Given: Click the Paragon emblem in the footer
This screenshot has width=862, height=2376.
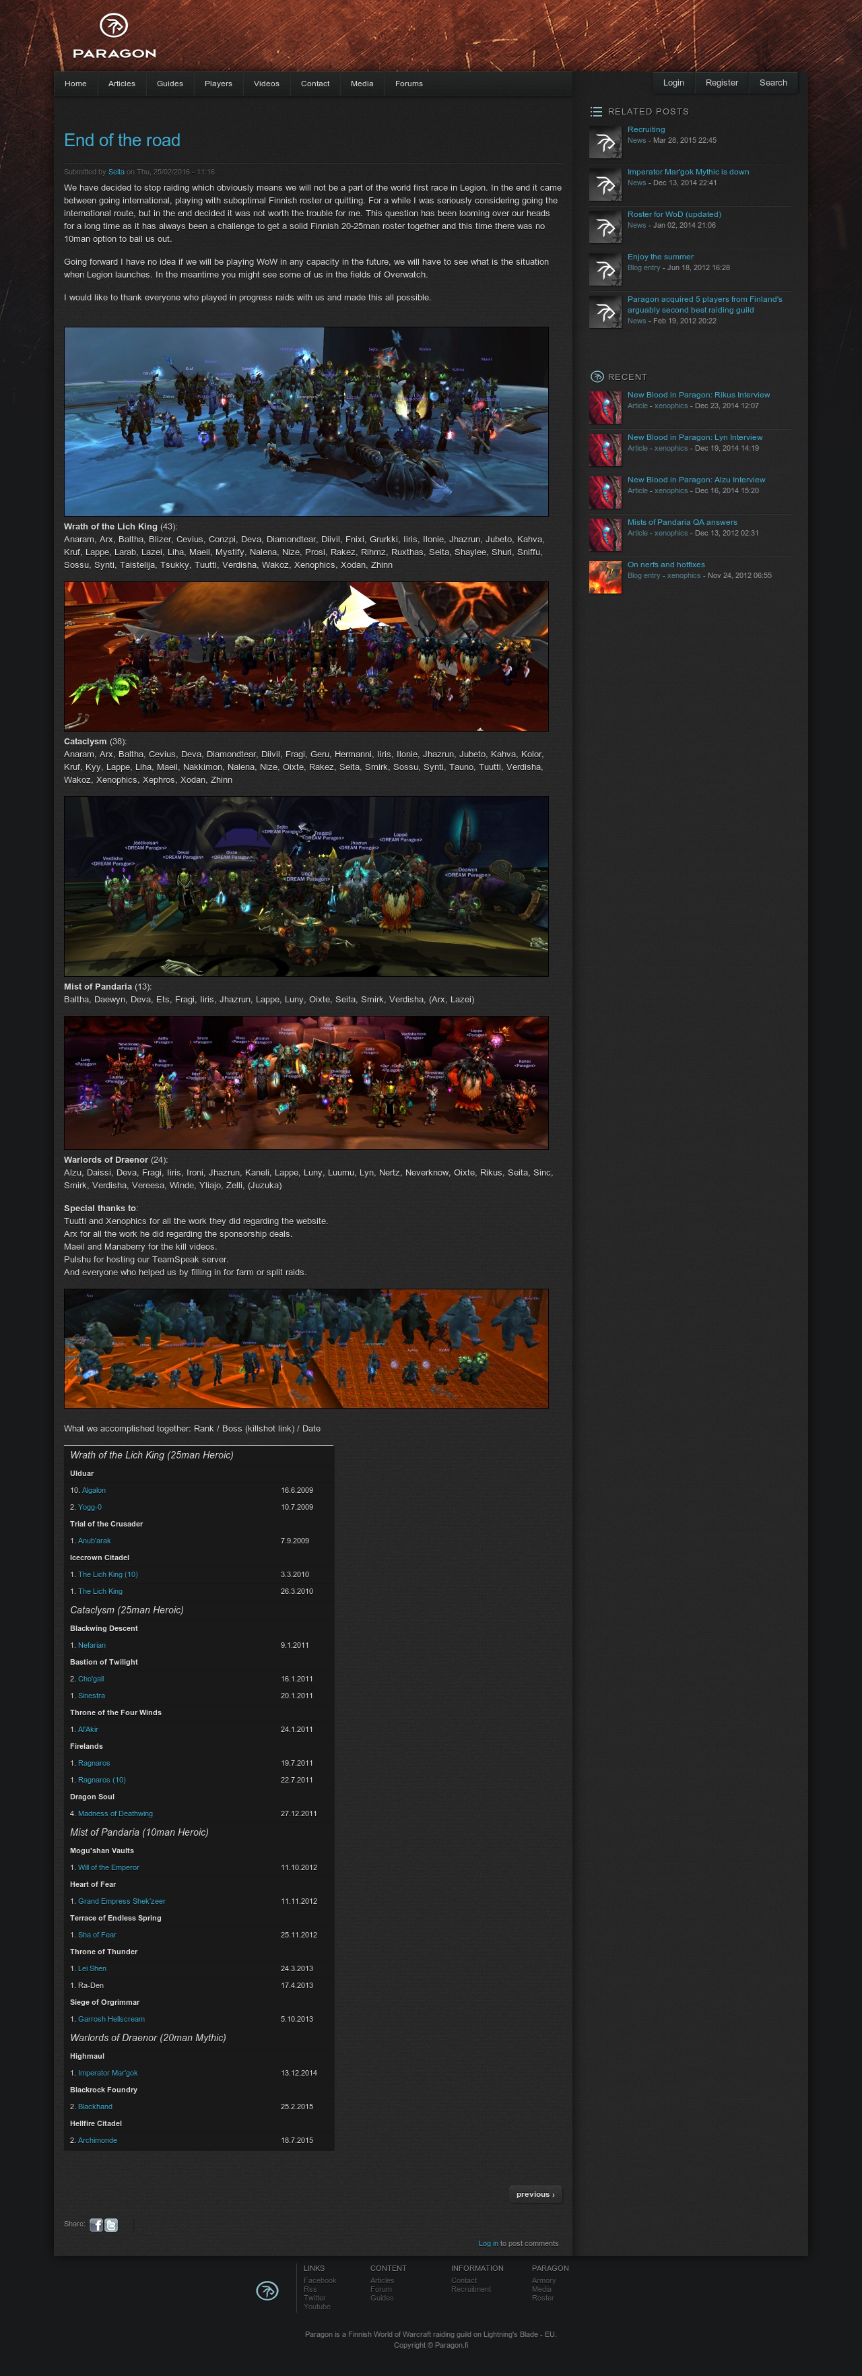Looking at the screenshot, I should point(267,2290).
